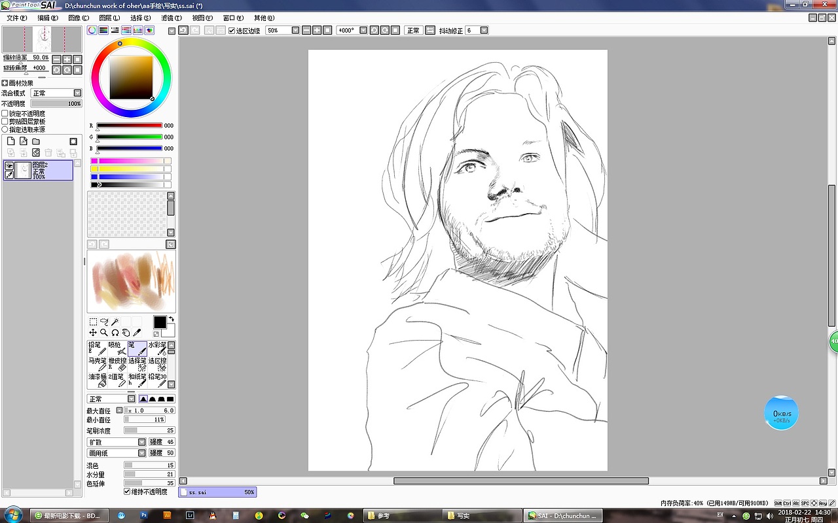Select the 水彩笔 watercolor brush tool

pyautogui.click(x=157, y=348)
